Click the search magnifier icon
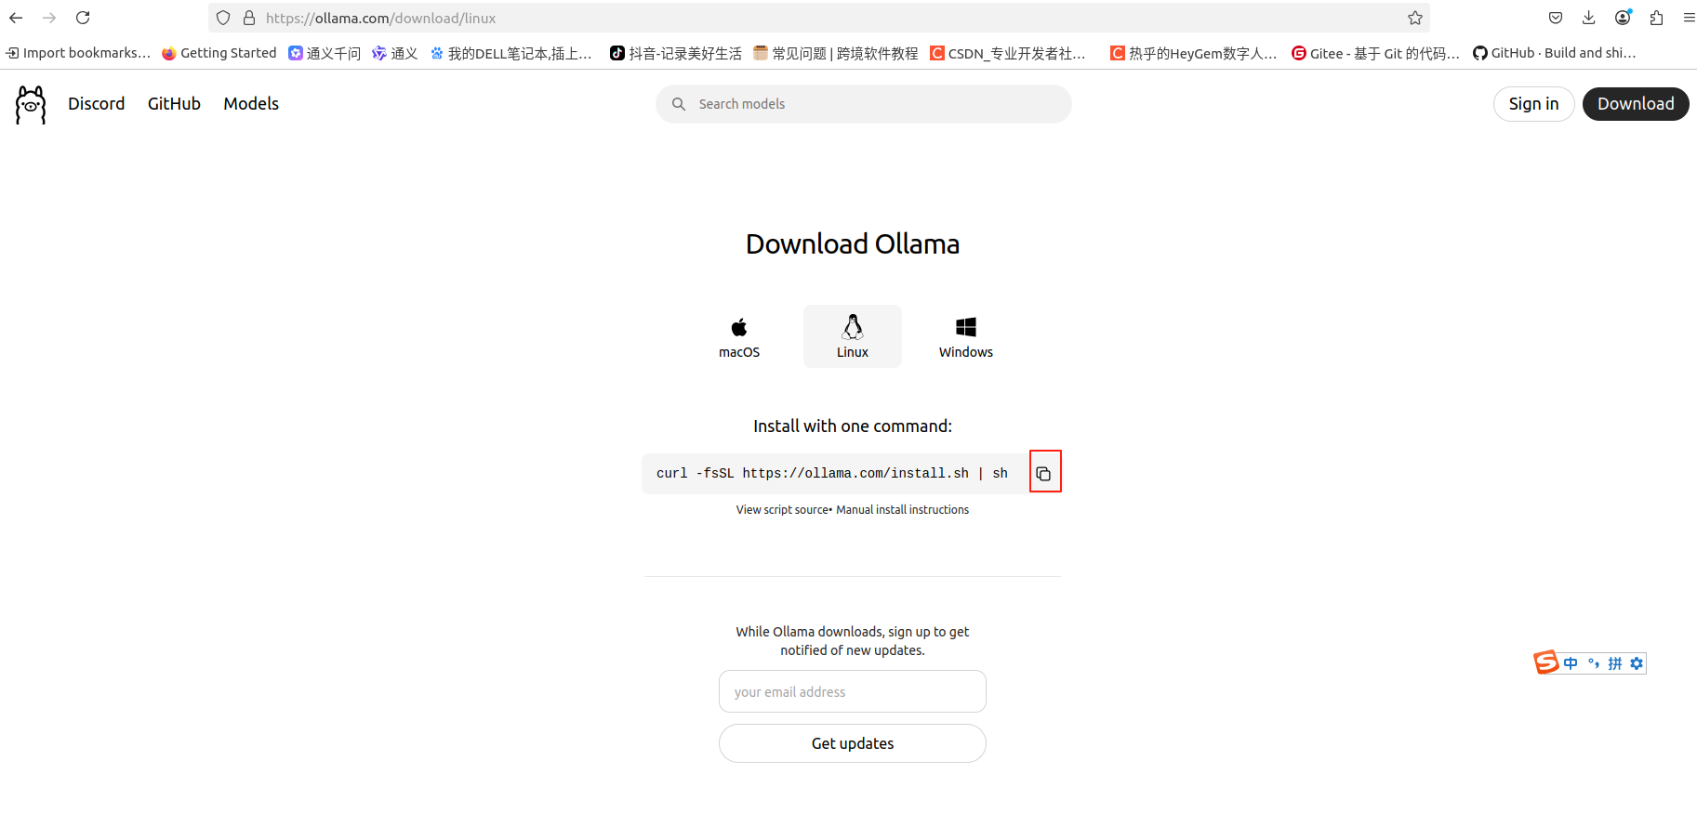 coord(679,104)
